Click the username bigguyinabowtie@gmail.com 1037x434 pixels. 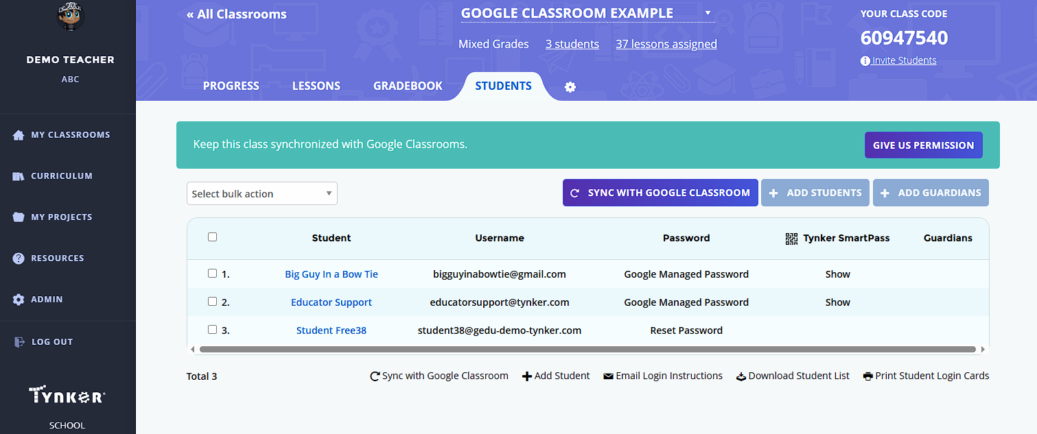coord(500,274)
